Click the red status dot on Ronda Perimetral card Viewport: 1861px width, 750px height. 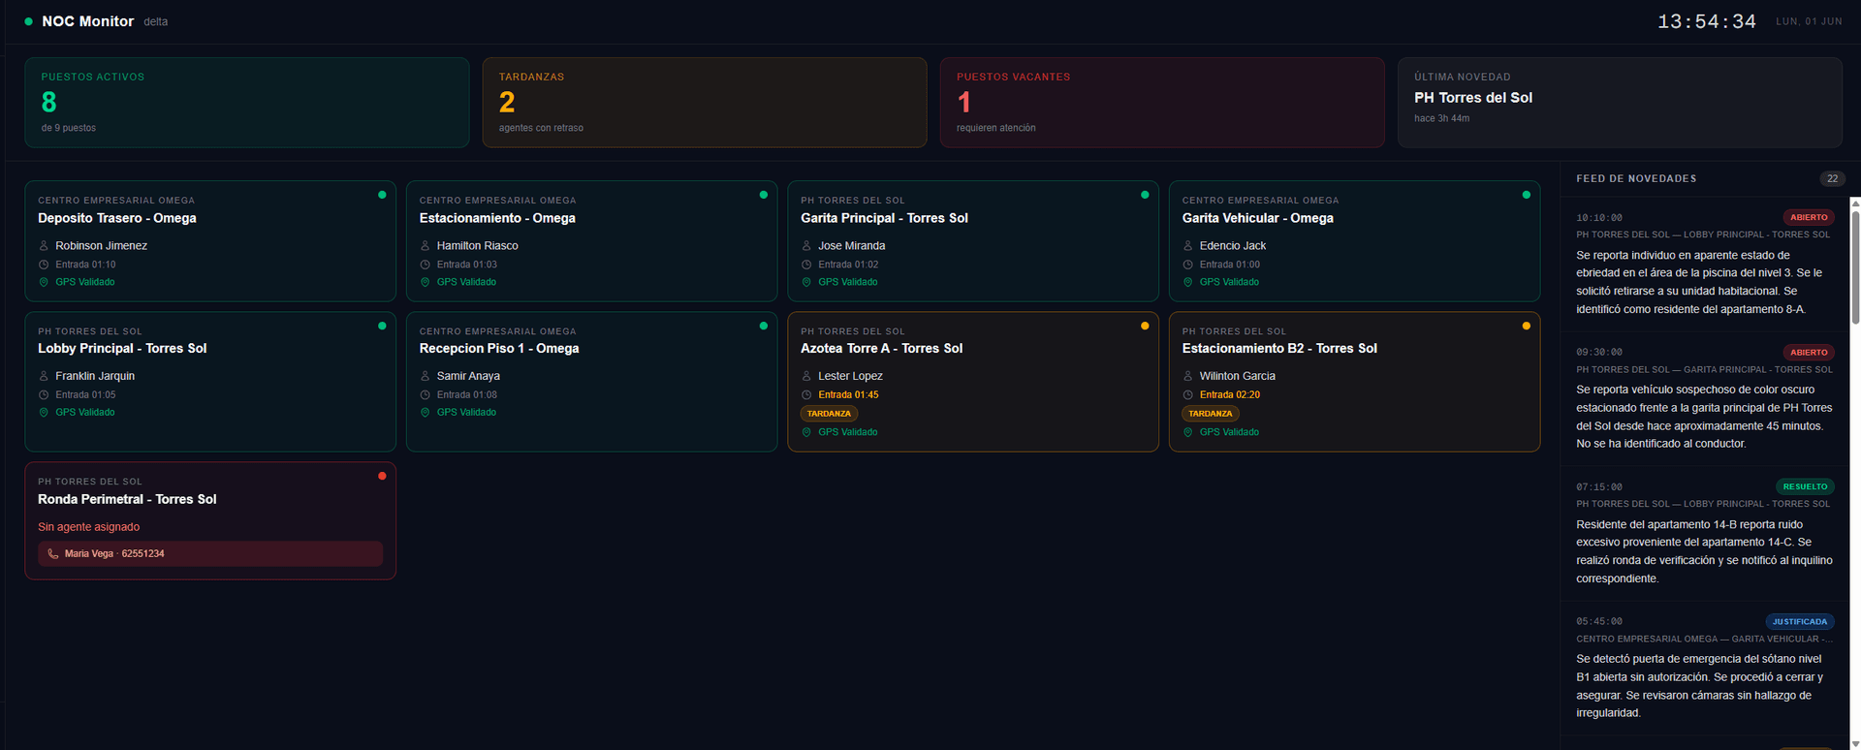pyautogui.click(x=382, y=476)
